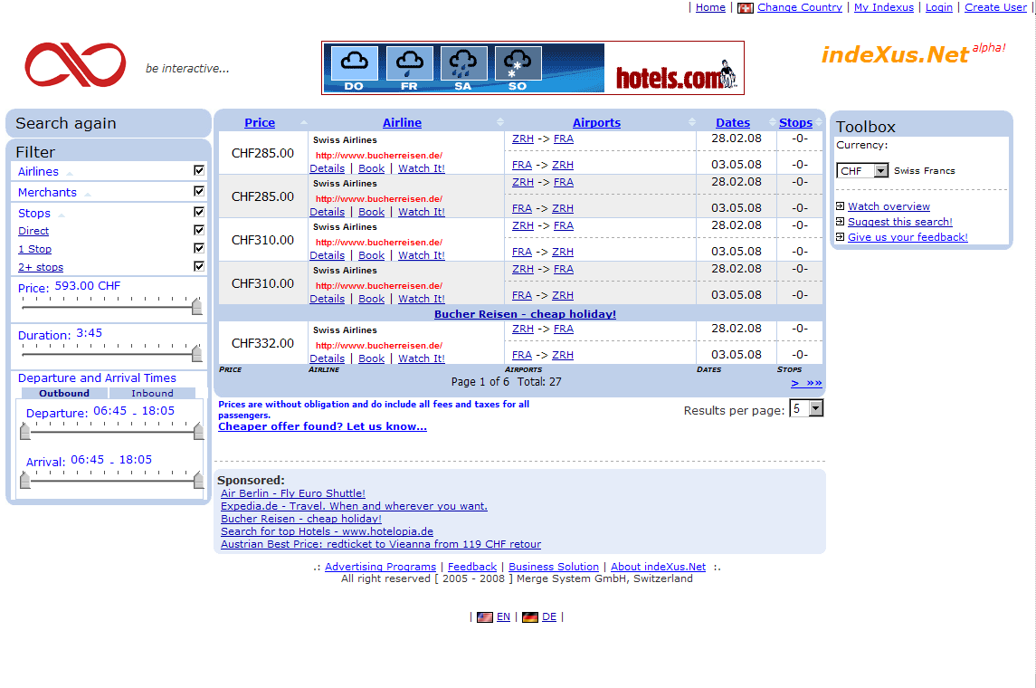The image size is (1036, 688).
Task: Click the red infinity indeXus logo
Action: [x=75, y=64]
